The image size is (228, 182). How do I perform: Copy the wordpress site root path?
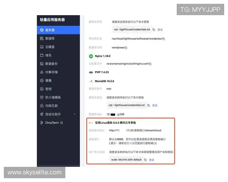pos(163,39)
